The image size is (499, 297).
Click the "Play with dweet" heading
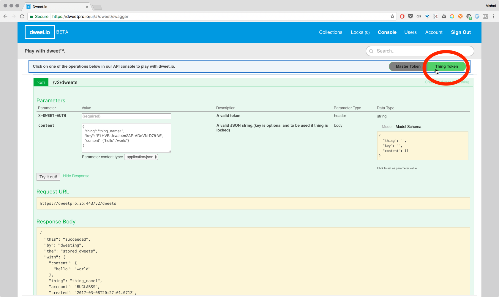coord(45,51)
